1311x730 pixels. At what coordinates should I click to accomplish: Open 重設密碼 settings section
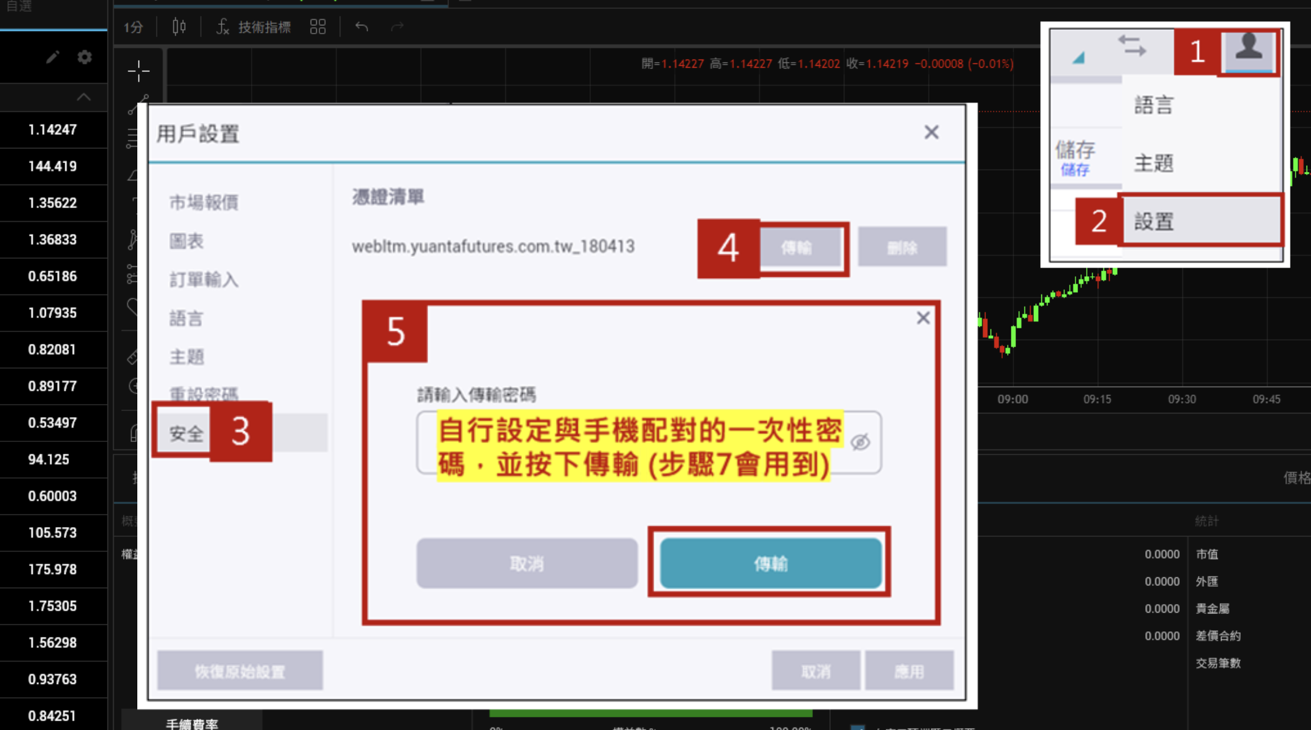coord(204,394)
